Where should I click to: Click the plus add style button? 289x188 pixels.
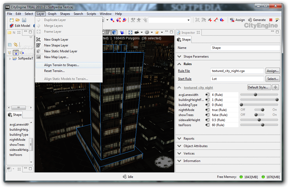(275, 87)
